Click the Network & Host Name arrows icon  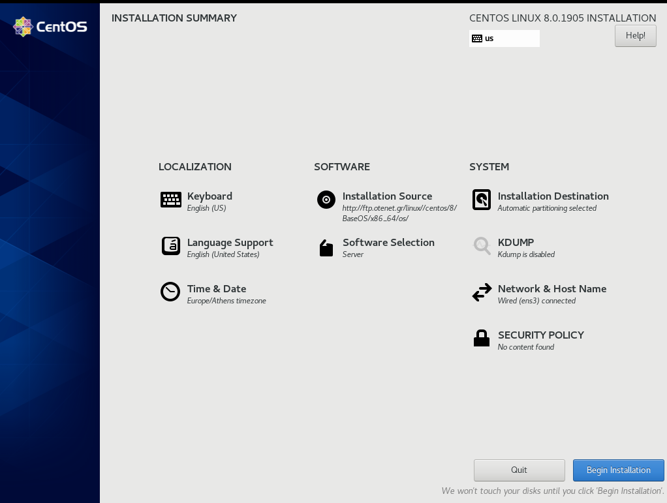[481, 292]
